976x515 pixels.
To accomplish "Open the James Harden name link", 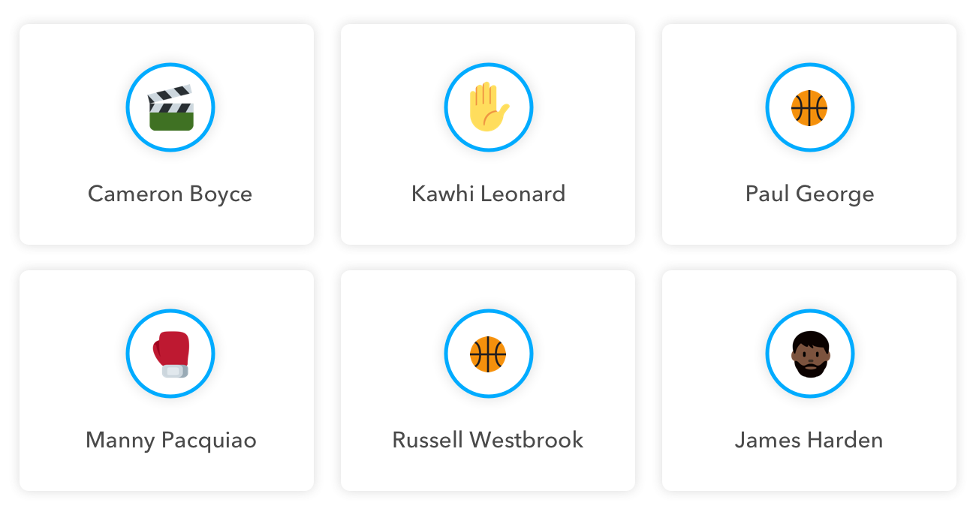I will click(x=809, y=440).
